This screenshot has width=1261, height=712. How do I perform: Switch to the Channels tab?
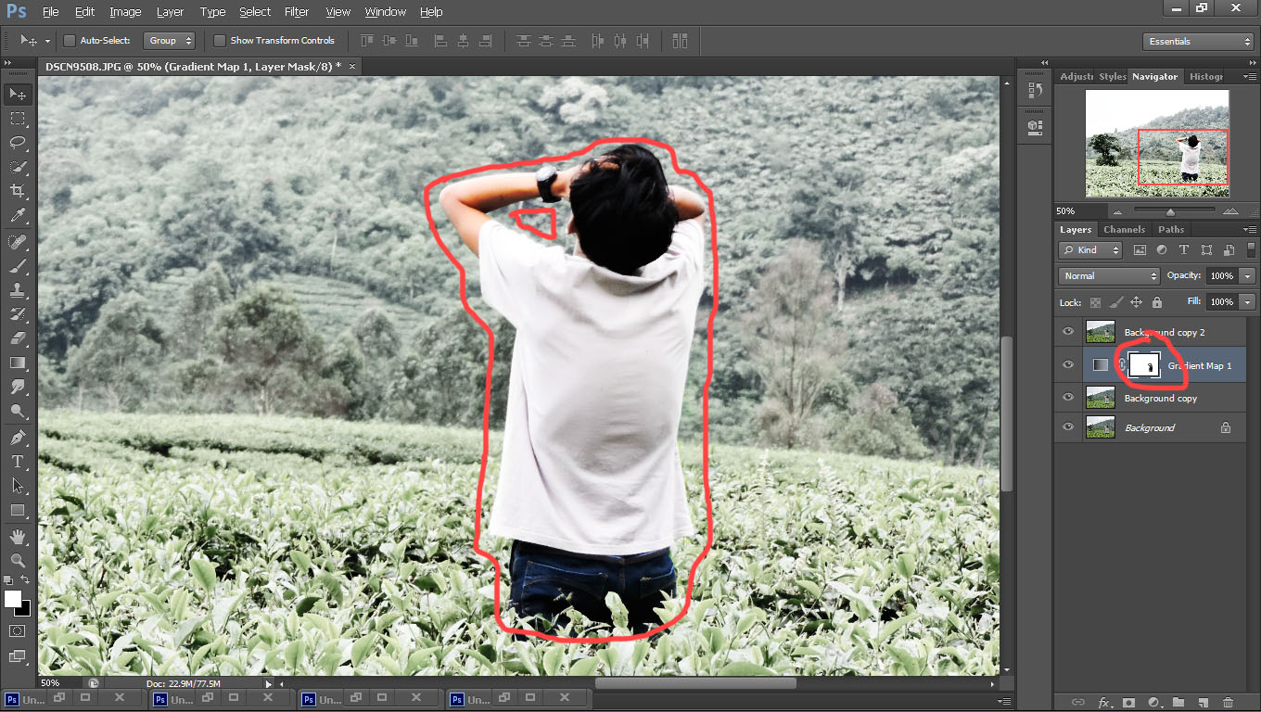[1124, 229]
